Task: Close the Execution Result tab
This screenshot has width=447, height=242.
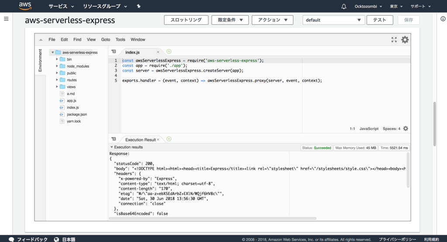Action: [158, 139]
